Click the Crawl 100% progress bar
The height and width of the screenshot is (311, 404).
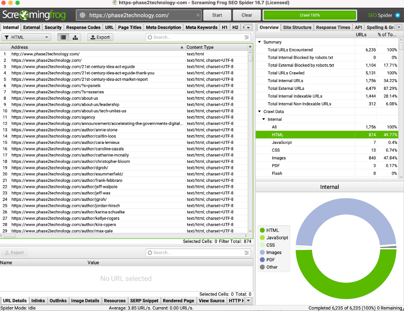click(310, 15)
